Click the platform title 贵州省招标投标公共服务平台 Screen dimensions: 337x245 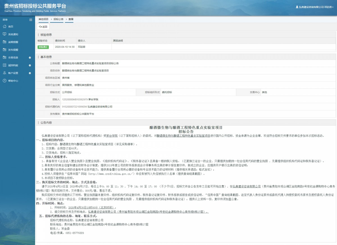pos(35,6)
